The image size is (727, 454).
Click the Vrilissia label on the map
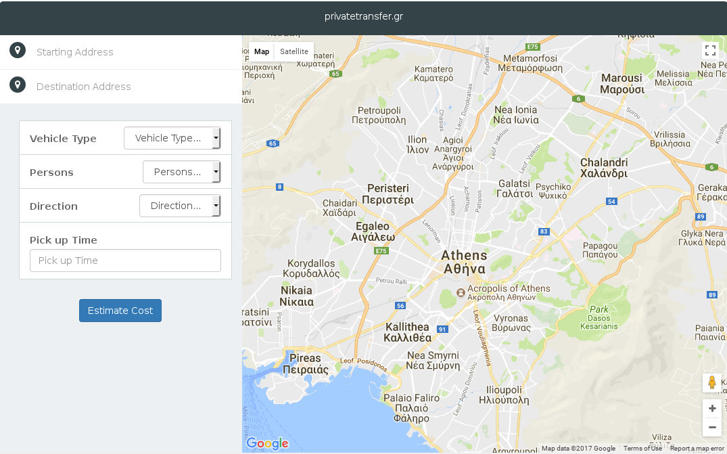point(670,139)
